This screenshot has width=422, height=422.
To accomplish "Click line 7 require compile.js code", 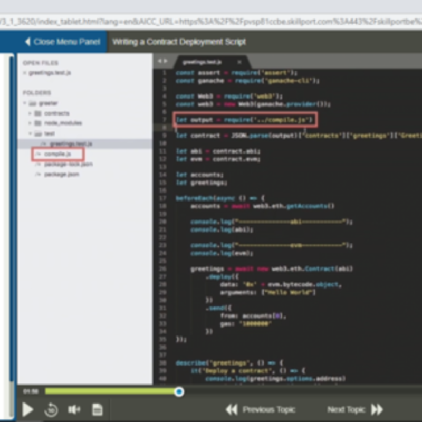I will (244, 120).
